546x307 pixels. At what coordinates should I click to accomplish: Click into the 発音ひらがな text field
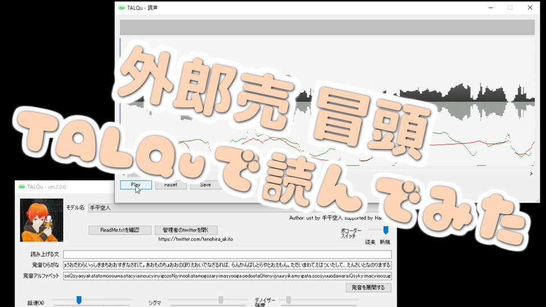pyautogui.click(x=227, y=265)
